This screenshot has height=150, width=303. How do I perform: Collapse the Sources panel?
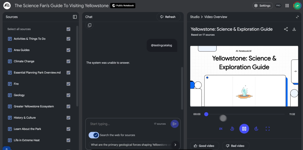point(75,17)
